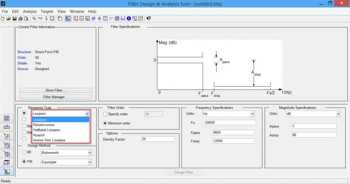Open the Import Filter sidebar panel

coord(7,163)
